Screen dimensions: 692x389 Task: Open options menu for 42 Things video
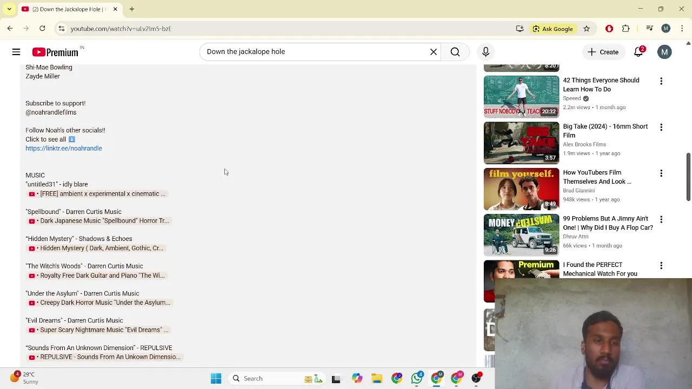[661, 81]
